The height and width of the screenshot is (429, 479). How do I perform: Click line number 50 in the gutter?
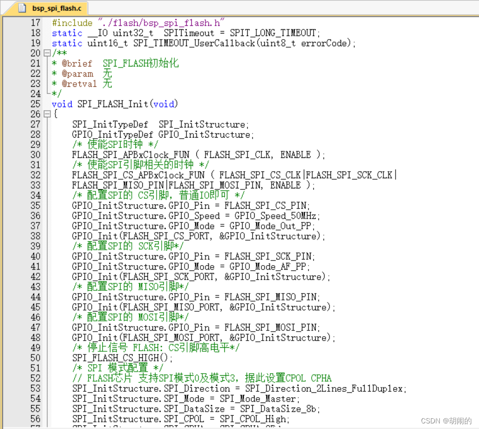click(36, 358)
